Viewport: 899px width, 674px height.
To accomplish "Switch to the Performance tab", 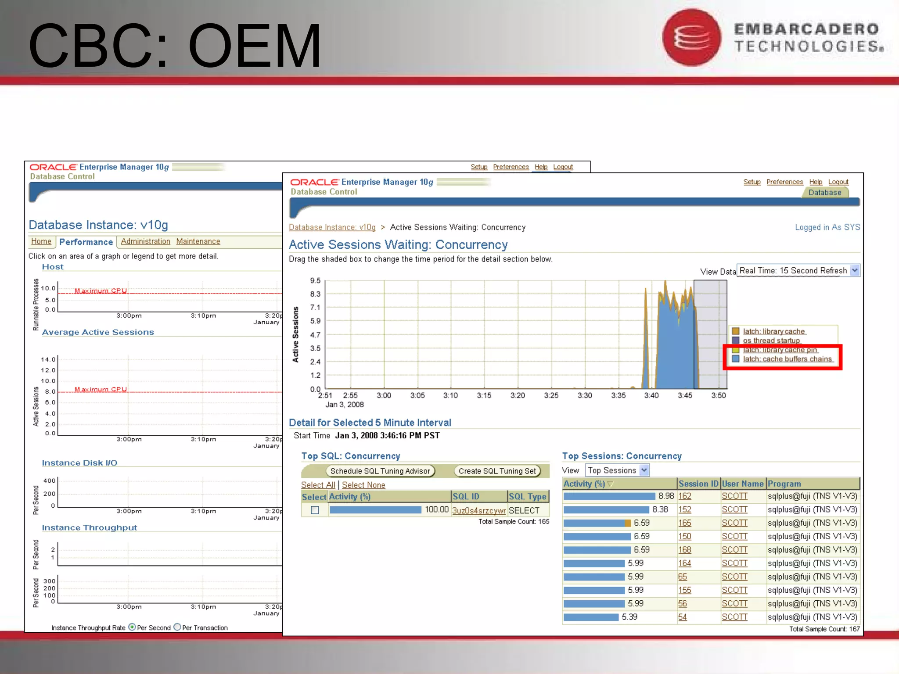I will [x=86, y=242].
